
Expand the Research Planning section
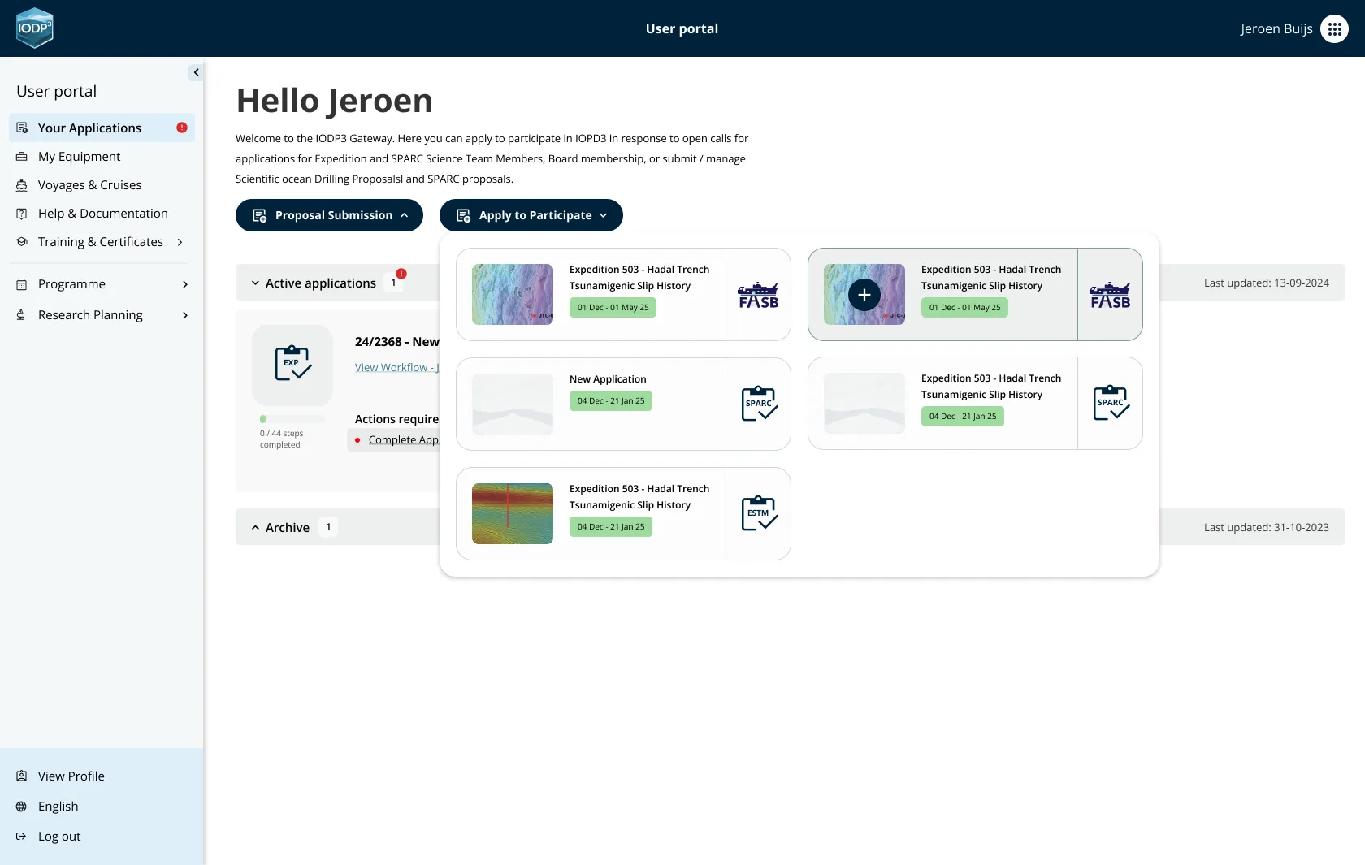(x=185, y=315)
